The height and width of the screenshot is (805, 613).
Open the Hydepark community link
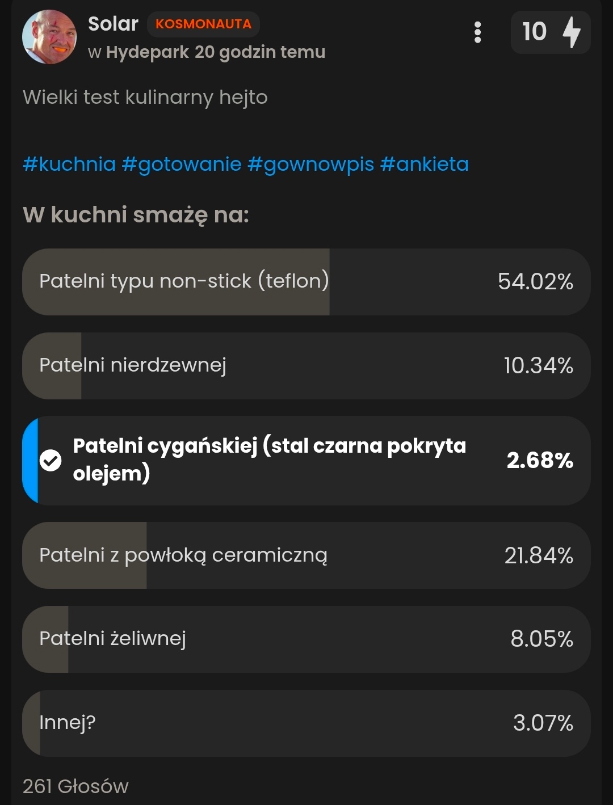tap(147, 52)
